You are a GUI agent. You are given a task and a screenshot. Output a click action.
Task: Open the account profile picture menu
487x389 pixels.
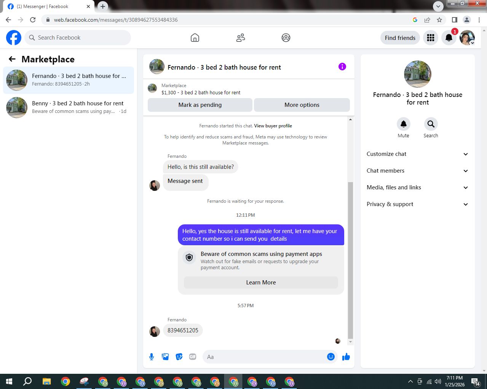467,38
